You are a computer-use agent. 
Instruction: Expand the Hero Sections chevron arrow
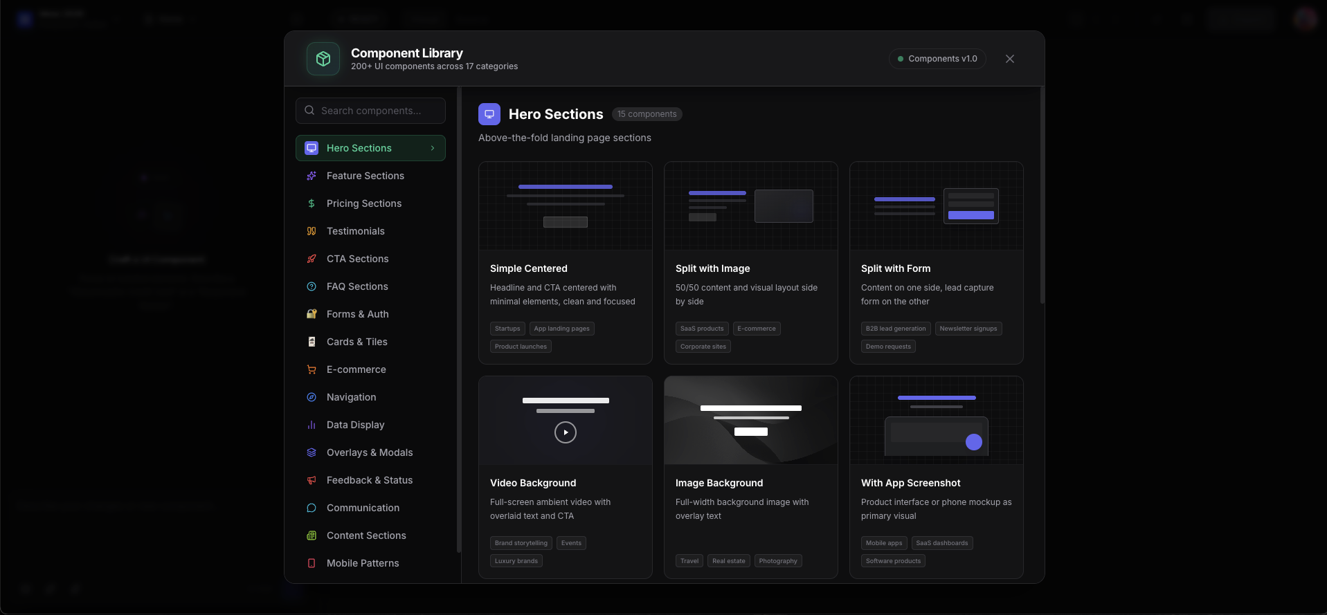pyautogui.click(x=433, y=148)
